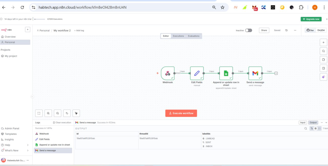Add a sticky note from right panel

click(323, 60)
